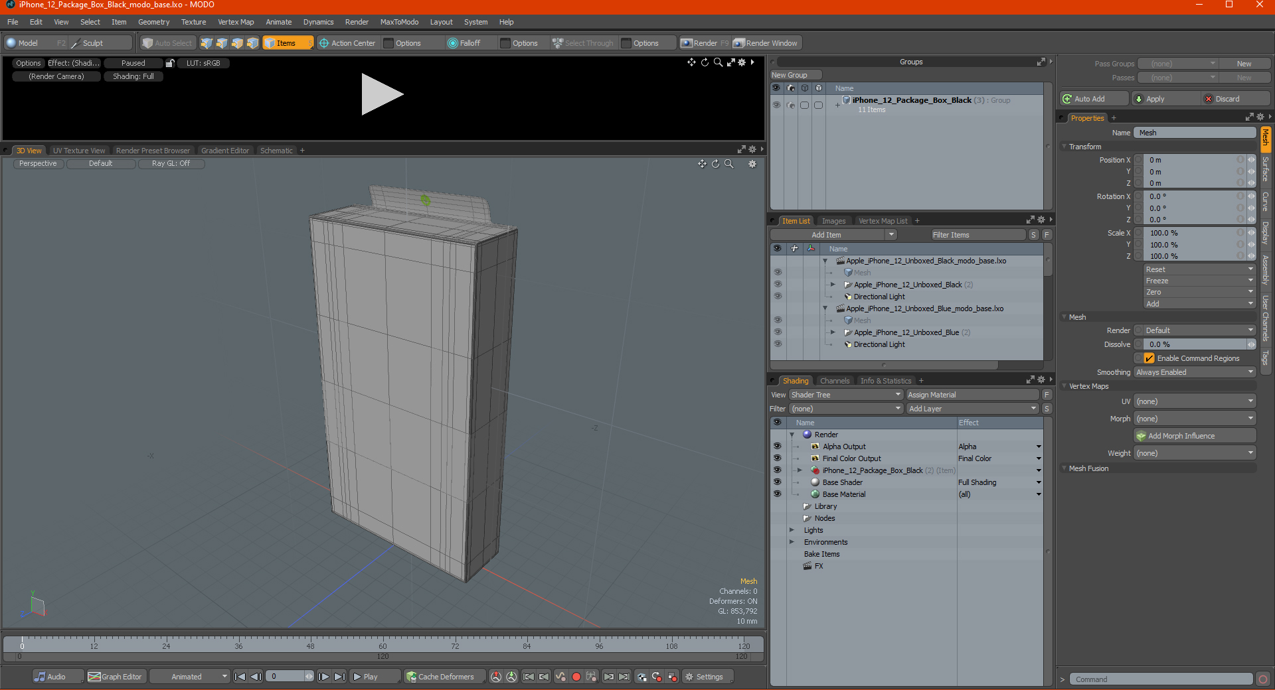The image size is (1275, 690).
Task: Click Auto Add button
Action: click(1094, 99)
